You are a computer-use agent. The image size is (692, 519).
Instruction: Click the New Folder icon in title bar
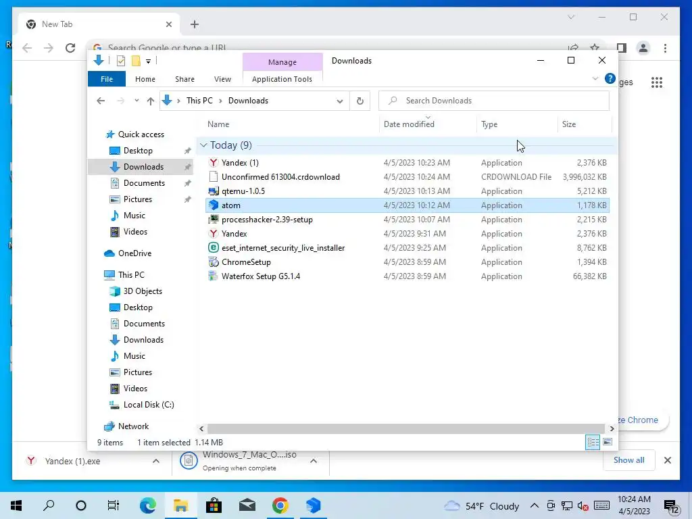pos(136,61)
